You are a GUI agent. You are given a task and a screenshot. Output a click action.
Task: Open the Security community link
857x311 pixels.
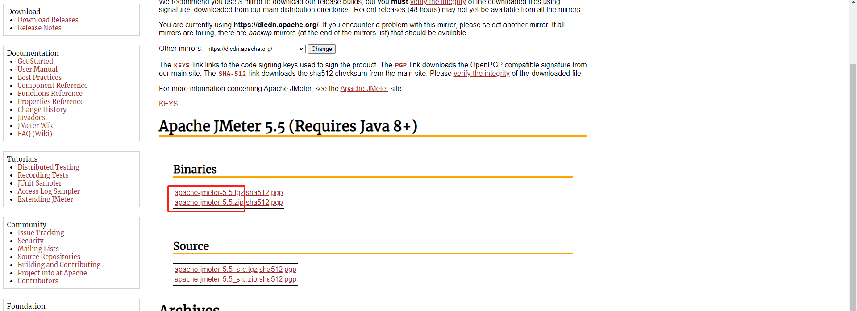[x=30, y=241]
